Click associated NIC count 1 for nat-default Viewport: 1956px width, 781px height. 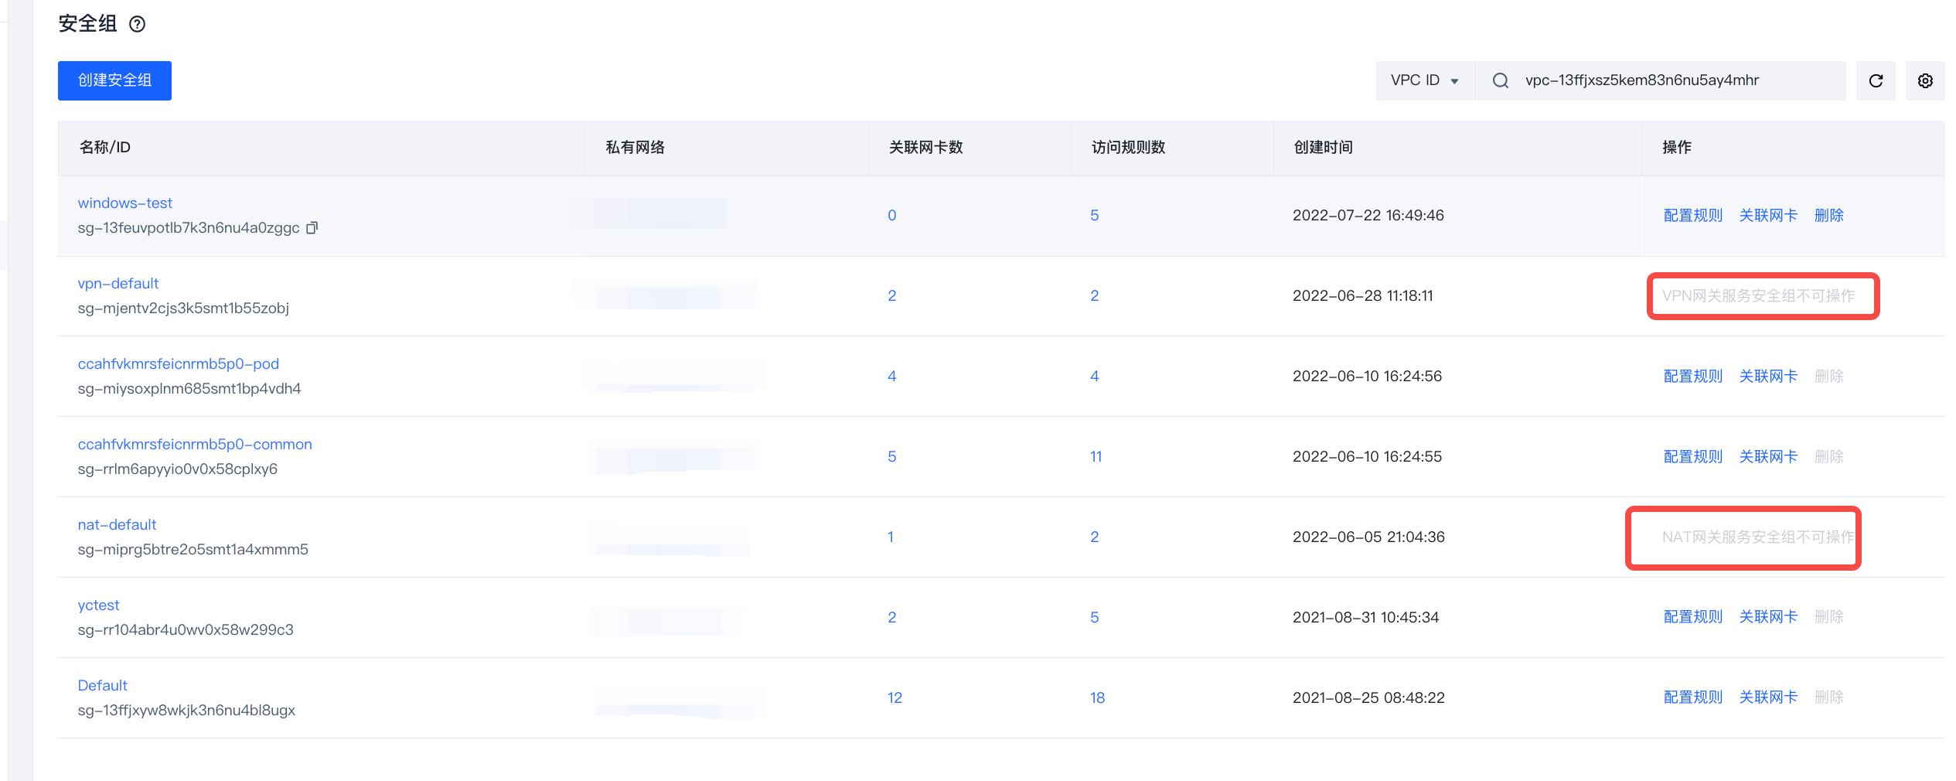point(891,537)
